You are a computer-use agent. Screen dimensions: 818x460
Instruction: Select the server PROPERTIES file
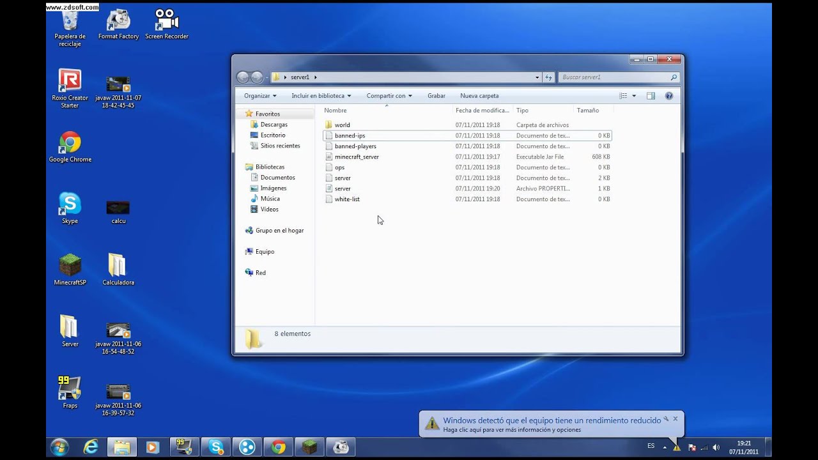(x=468, y=188)
